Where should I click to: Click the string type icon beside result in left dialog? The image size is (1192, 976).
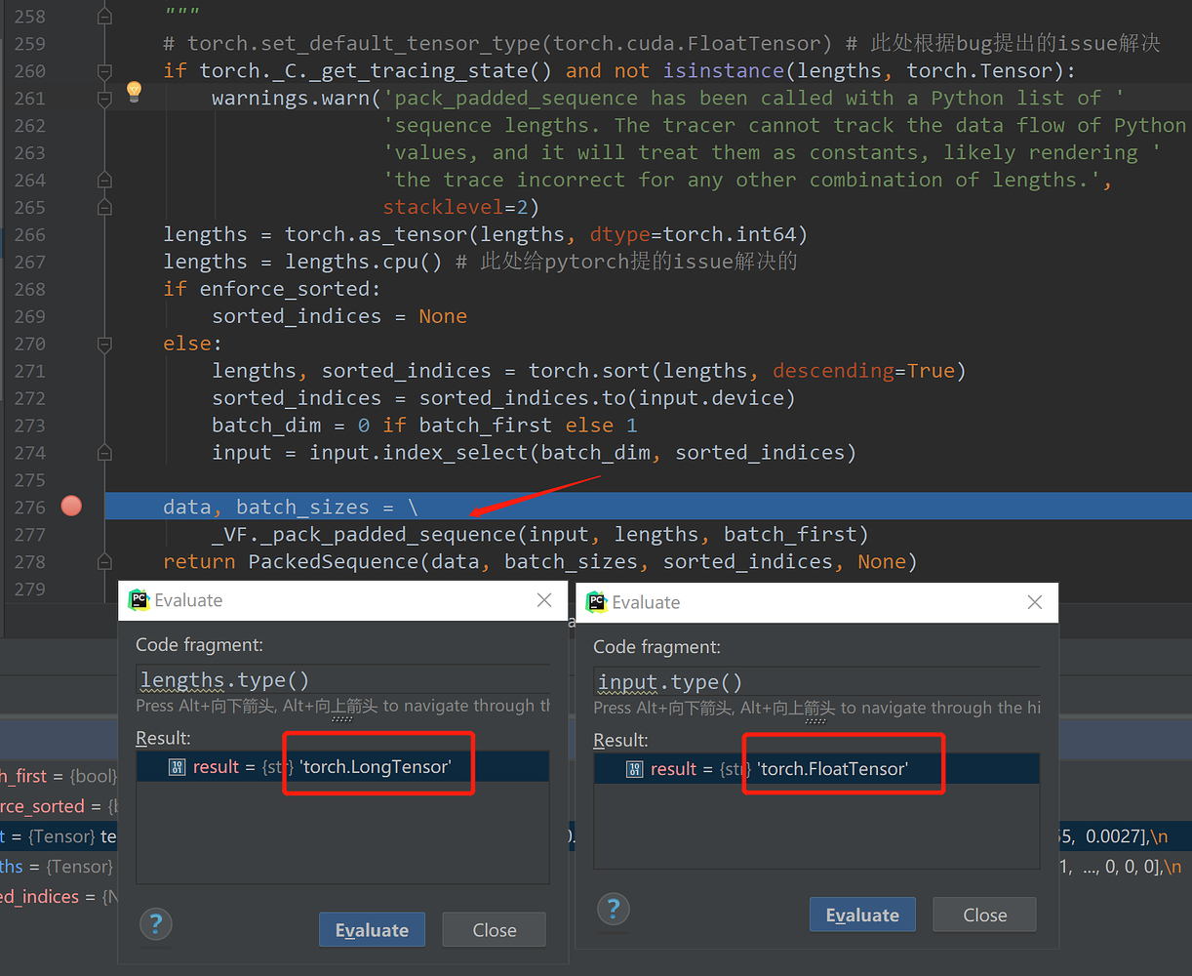coord(177,766)
